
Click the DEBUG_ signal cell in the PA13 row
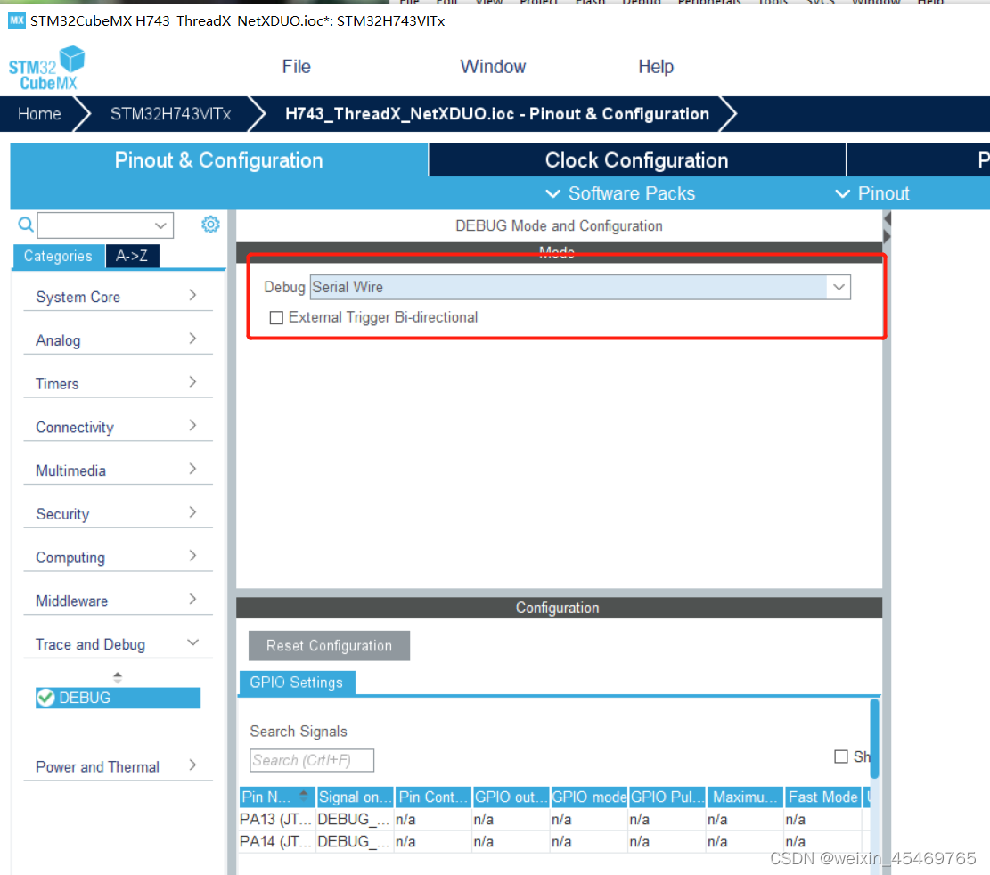pos(354,820)
